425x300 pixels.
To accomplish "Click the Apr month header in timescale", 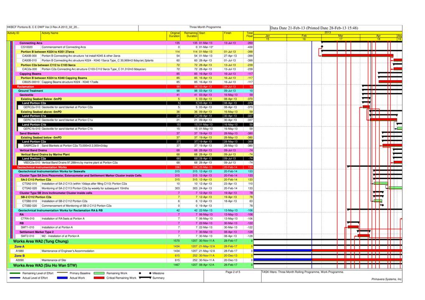I will pos(378,36).
